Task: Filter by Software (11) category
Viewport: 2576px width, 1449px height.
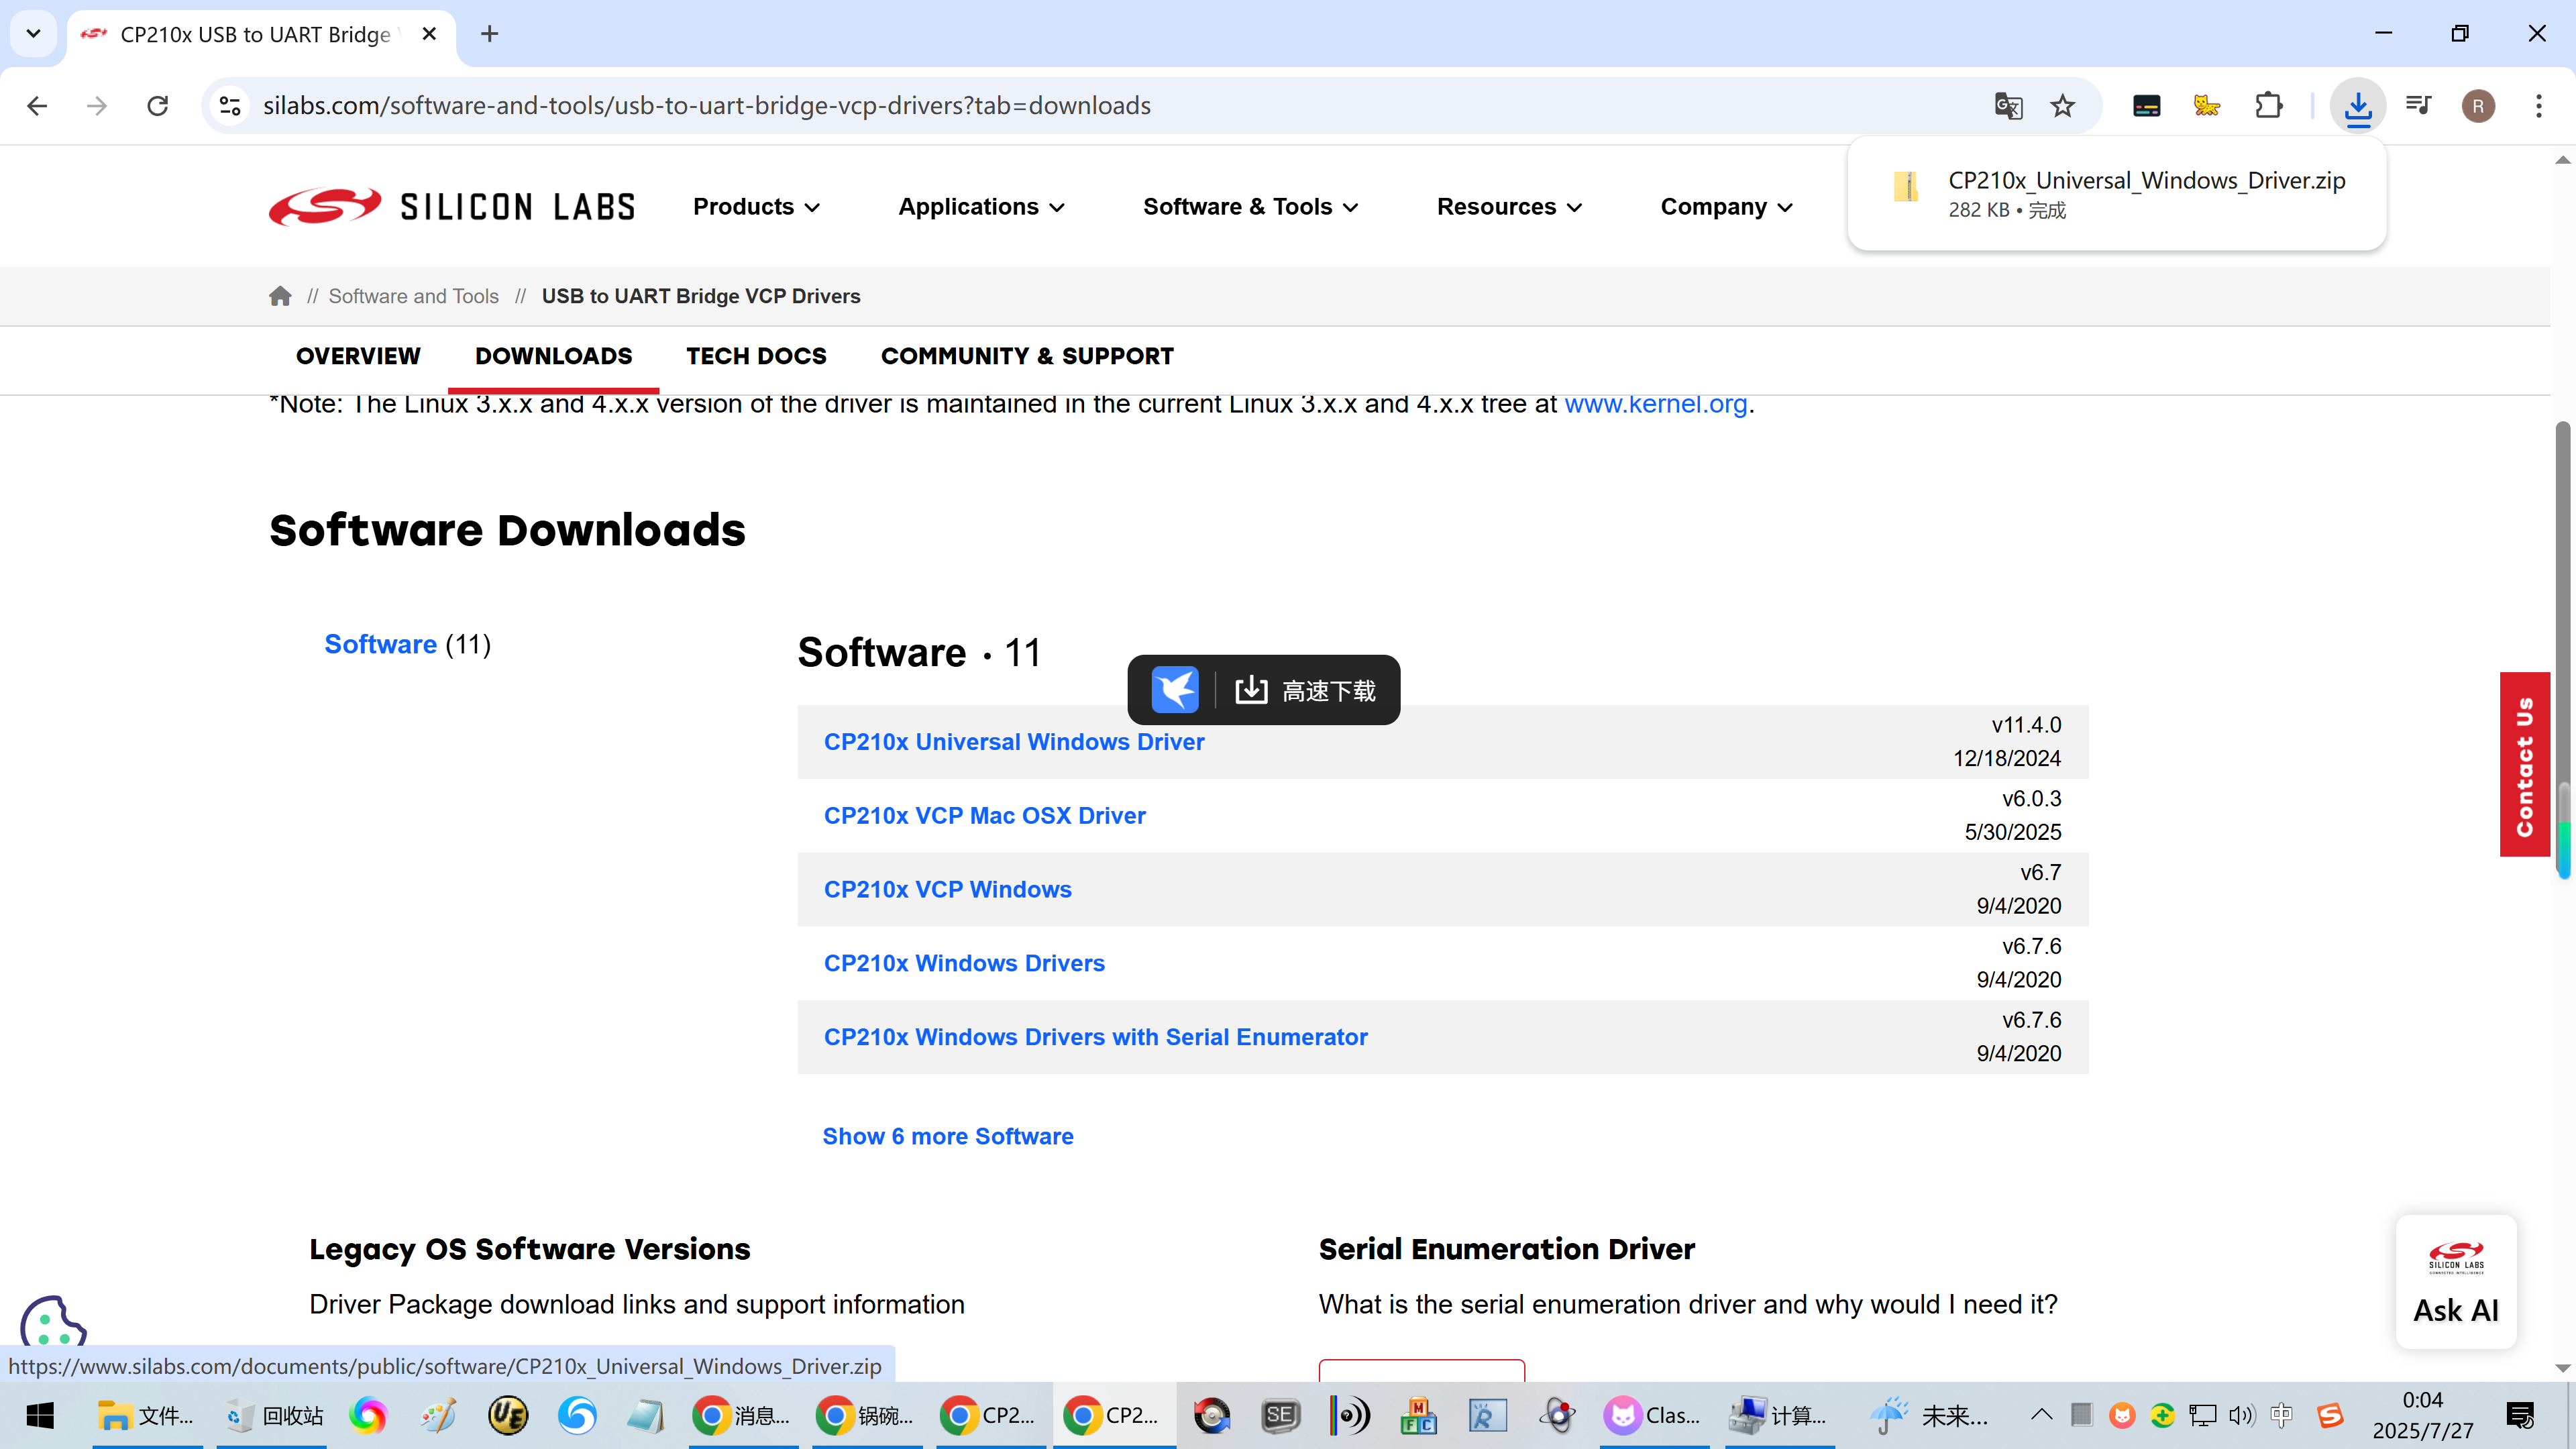Action: coord(407,645)
